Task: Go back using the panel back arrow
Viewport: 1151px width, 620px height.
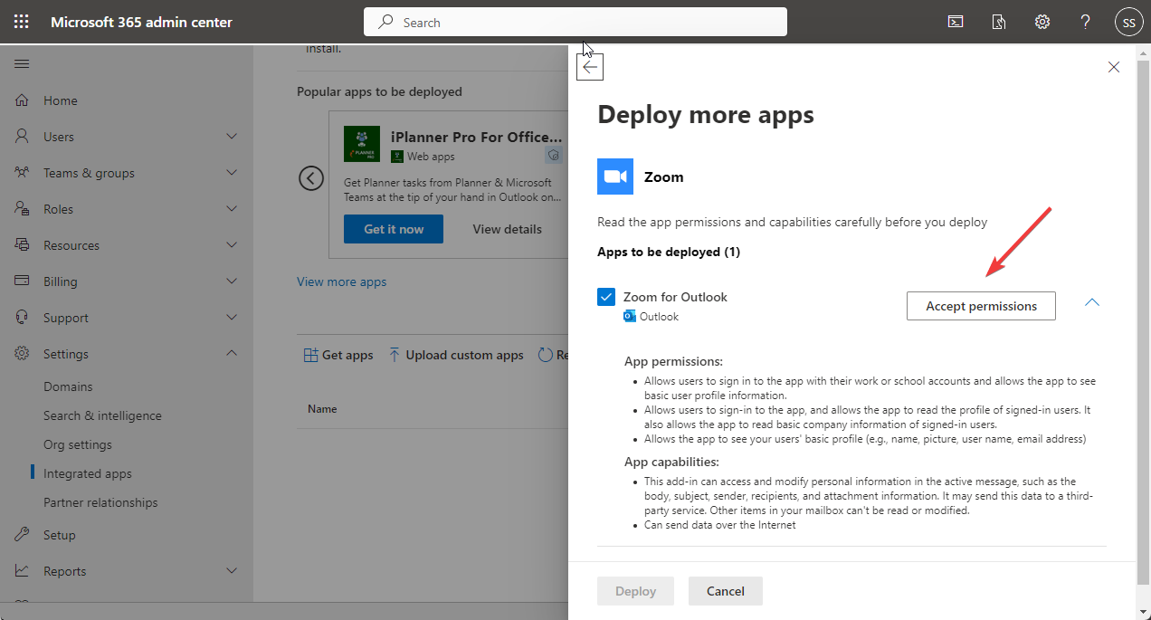Action: [590, 67]
